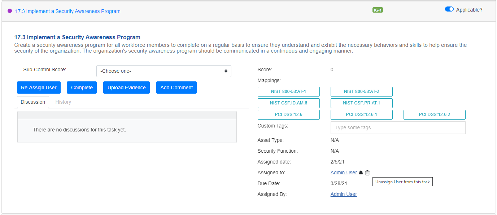Select the NIST CSF:PR.AT.1 mapping
The height and width of the screenshot is (215, 497).
coord(361,103)
